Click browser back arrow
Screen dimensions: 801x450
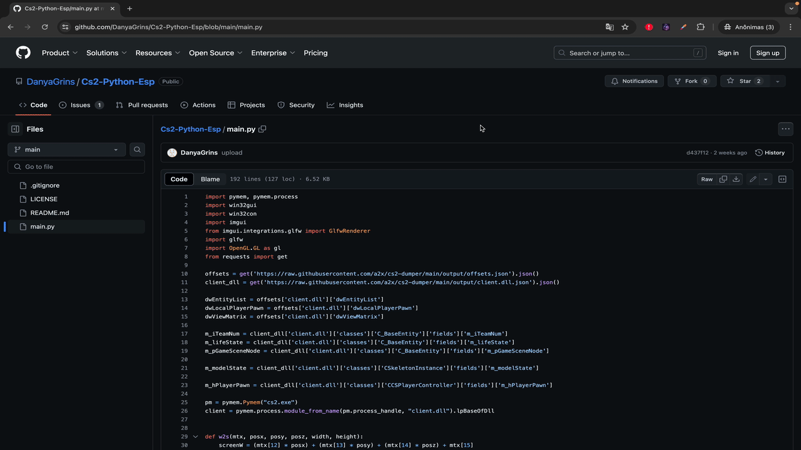click(11, 27)
